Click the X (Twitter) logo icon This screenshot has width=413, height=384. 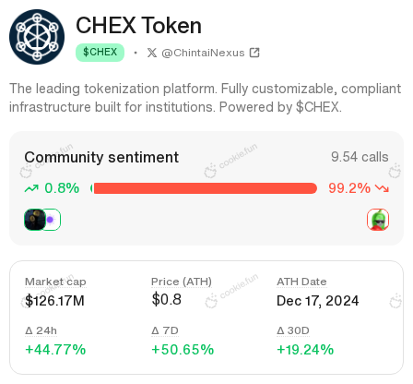pyautogui.click(x=152, y=53)
